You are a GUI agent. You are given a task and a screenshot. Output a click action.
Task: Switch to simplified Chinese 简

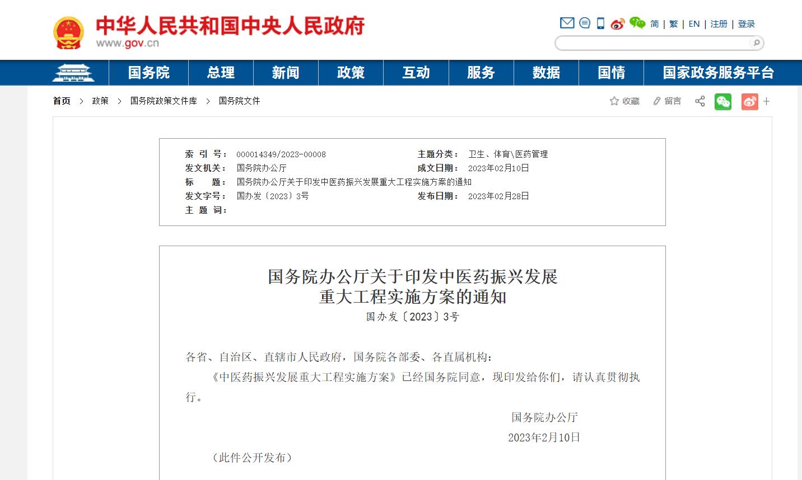[655, 24]
